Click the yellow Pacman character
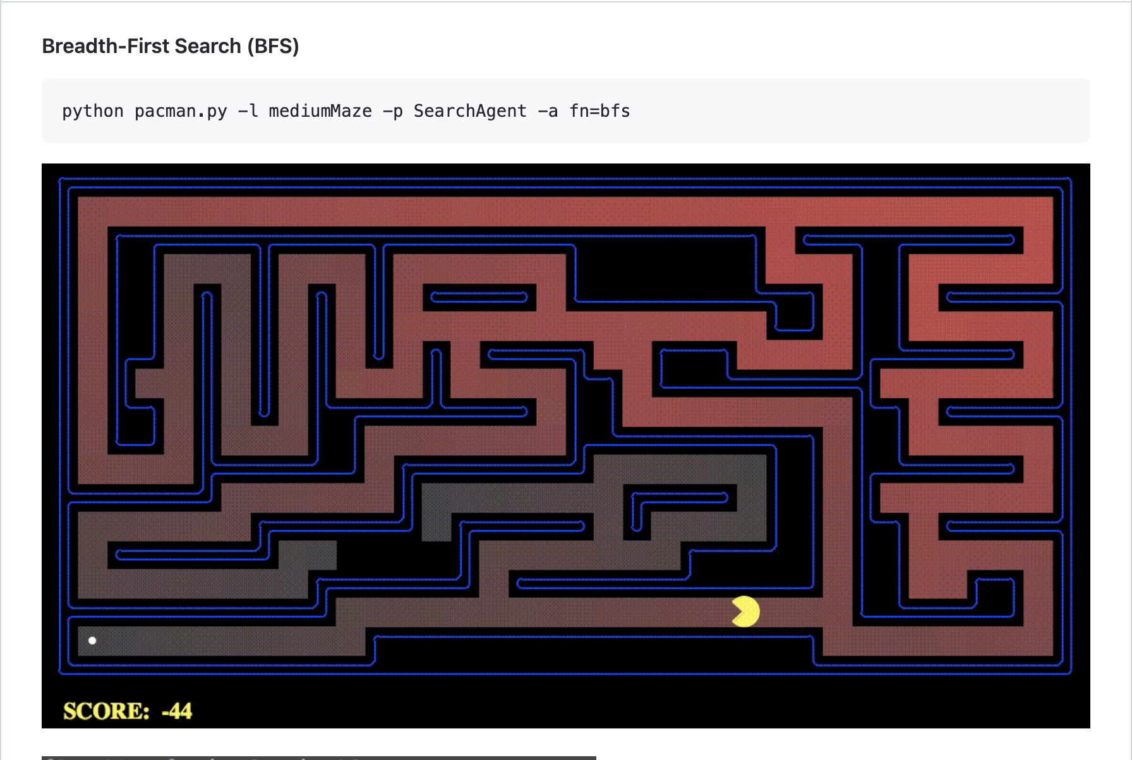This screenshot has height=760, width=1132. click(745, 612)
